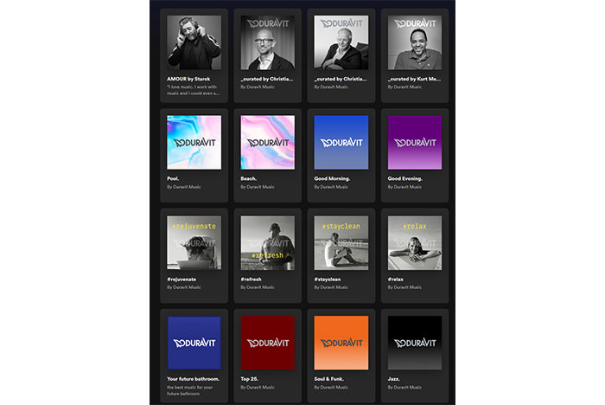
Task: Click the dark red Top 25. cover
Action: 267,343
